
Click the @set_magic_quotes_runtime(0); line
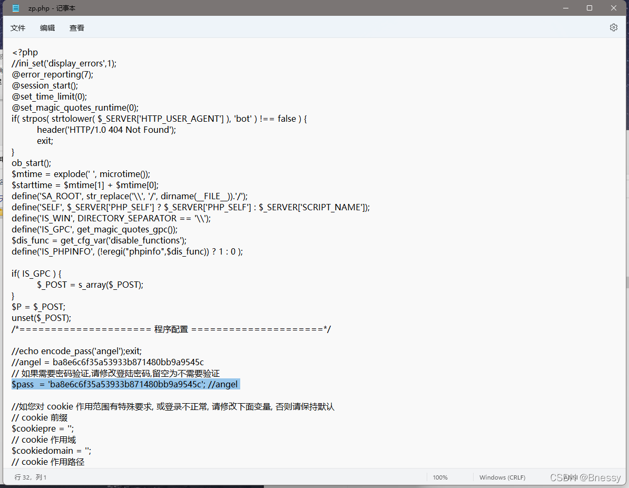75,108
